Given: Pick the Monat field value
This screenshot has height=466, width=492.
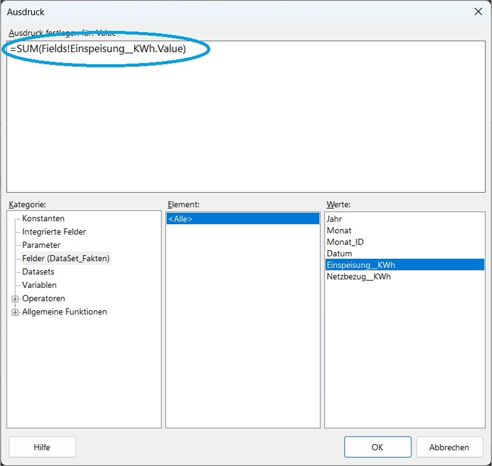Looking at the screenshot, I should coord(339,230).
